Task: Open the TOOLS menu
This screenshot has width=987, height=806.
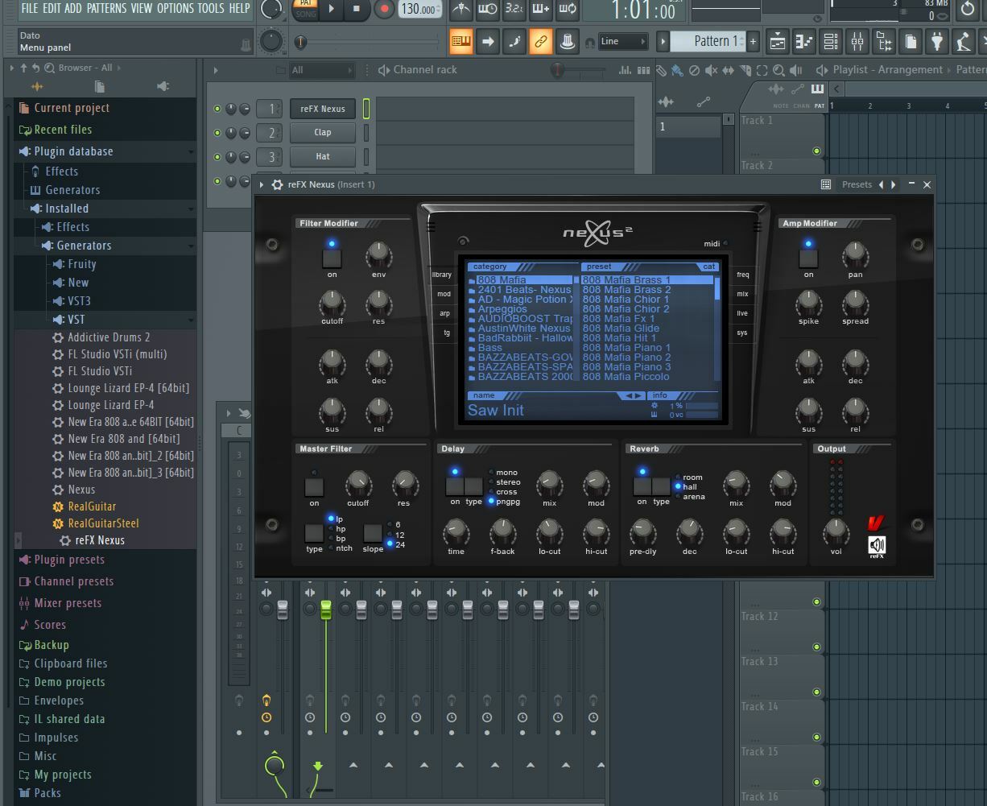Action: 211,8
